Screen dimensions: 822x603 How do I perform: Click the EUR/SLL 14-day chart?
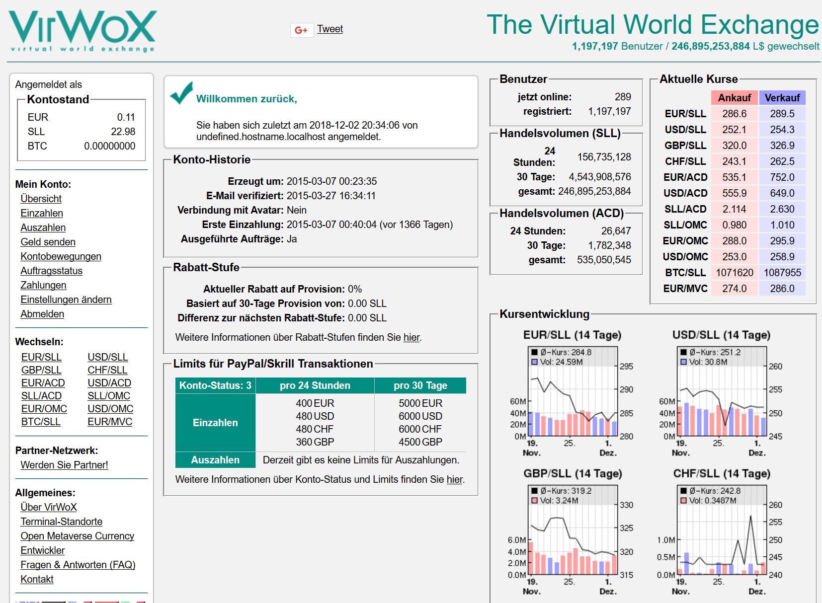tap(572, 393)
